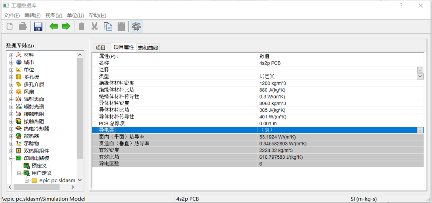Select 预定义 under 印刷电路板
This screenshot has height=203, width=432.
pos(39,166)
